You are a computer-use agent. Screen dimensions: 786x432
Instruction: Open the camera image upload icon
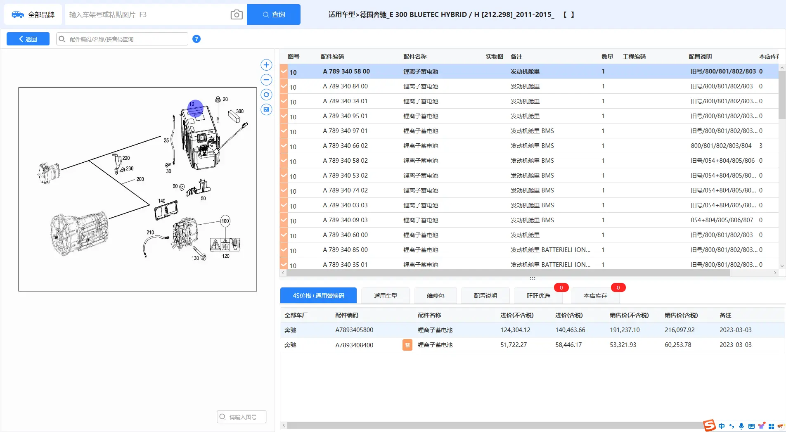click(236, 14)
